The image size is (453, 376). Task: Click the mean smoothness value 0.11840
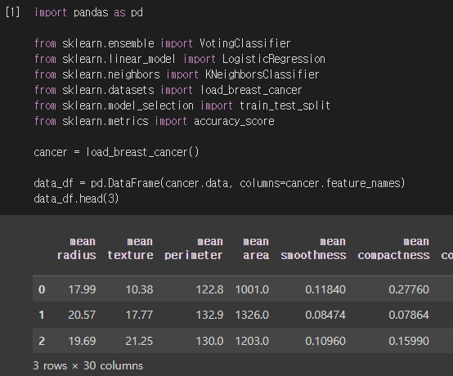(x=325, y=289)
